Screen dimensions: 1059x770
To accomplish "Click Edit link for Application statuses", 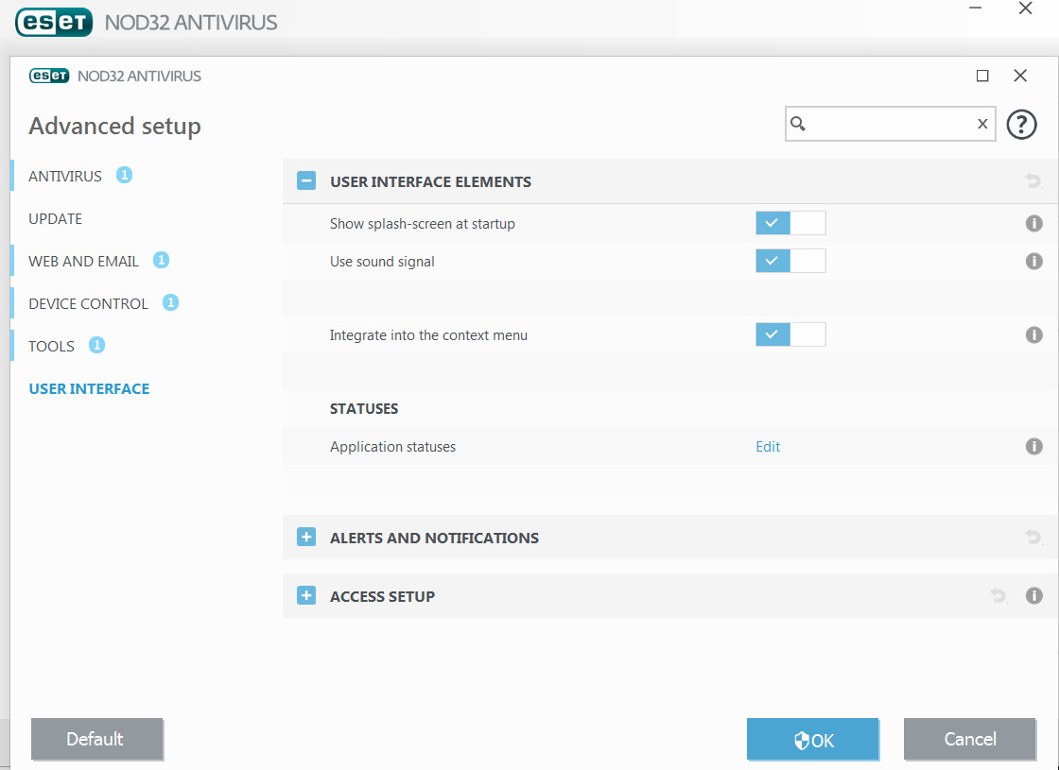I will tap(768, 447).
